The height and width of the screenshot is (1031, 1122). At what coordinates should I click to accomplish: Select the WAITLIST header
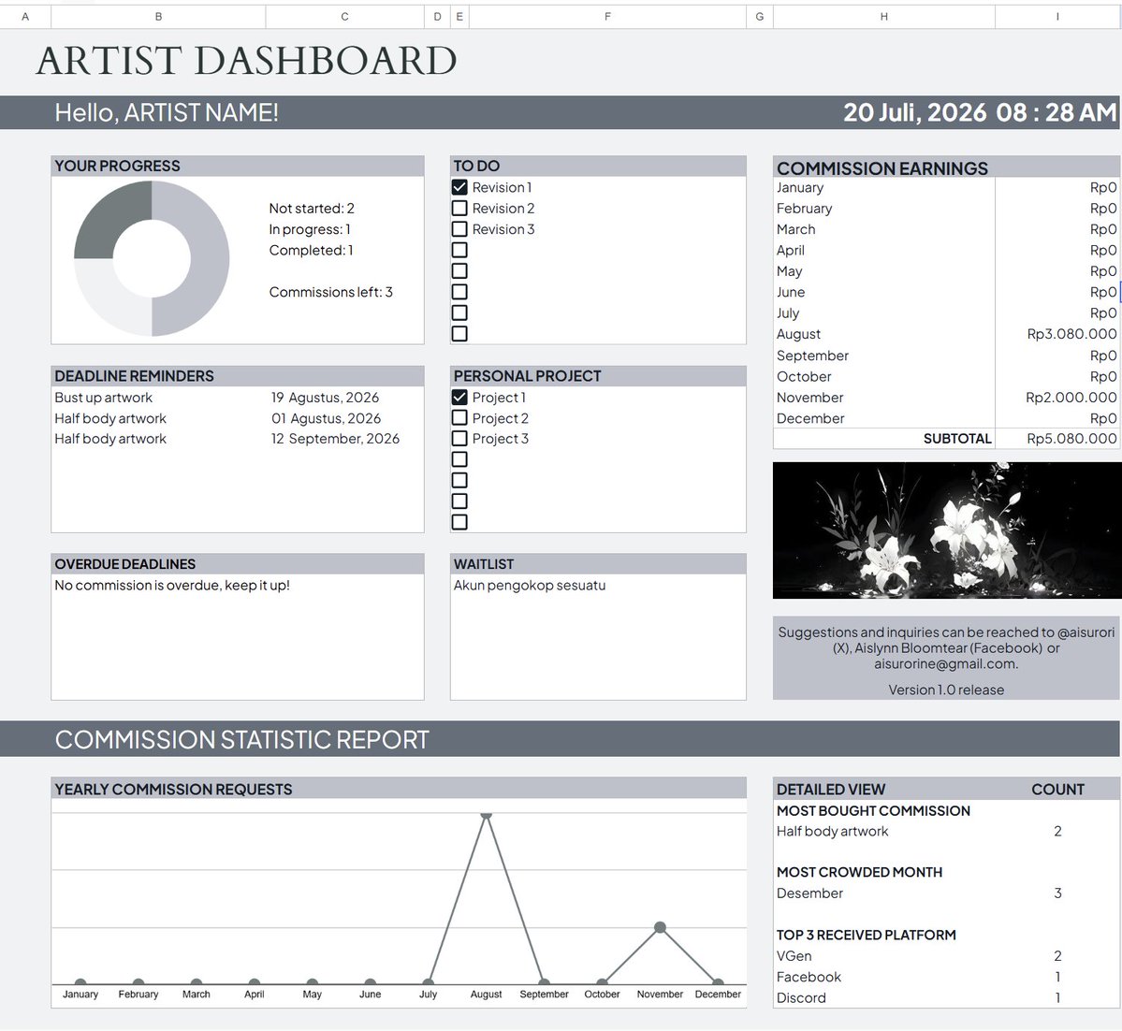(x=598, y=564)
